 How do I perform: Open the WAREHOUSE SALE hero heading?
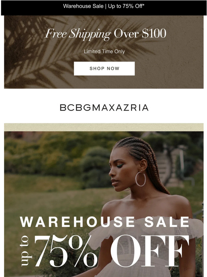(x=105, y=222)
